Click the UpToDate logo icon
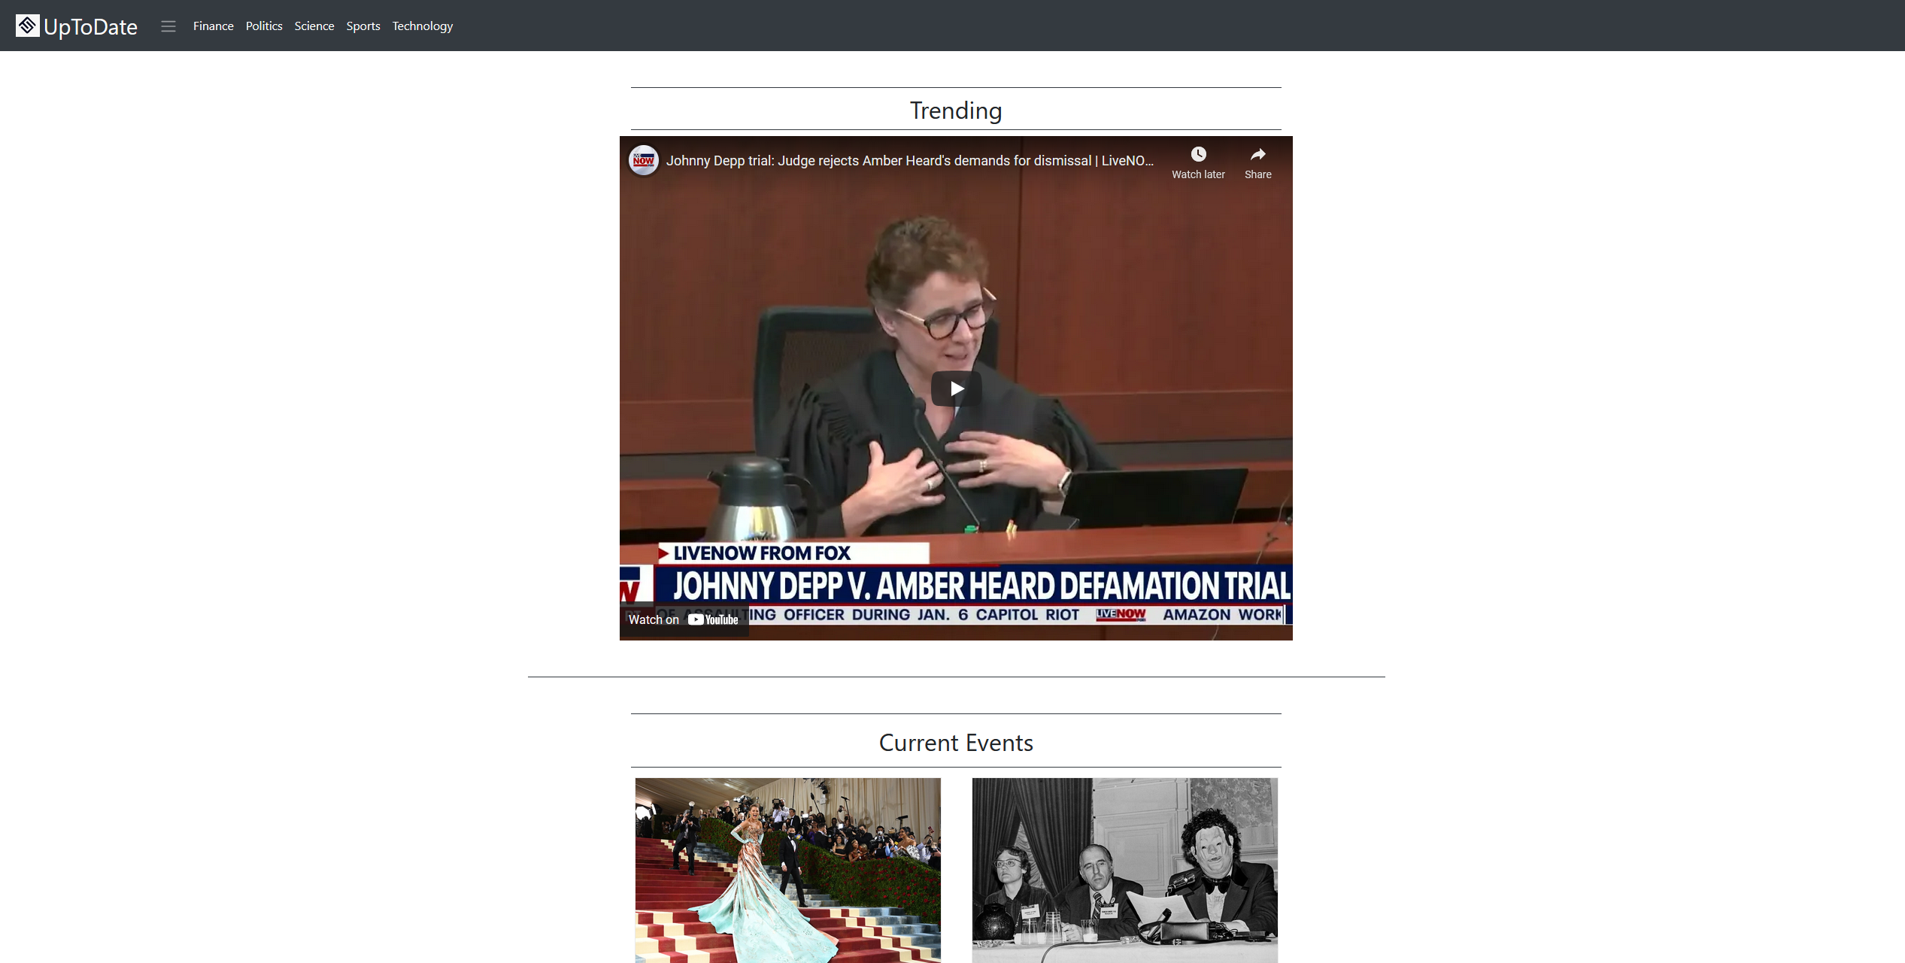 [27, 26]
